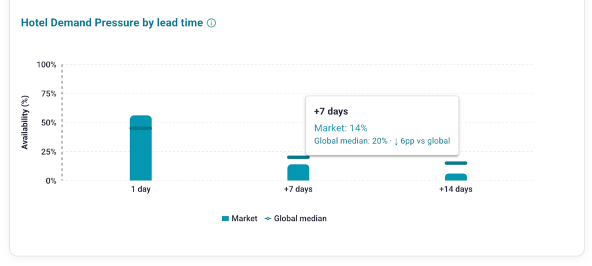This screenshot has width=592, height=266.
Task: Click the 100% y-axis tick label
Action: pos(46,65)
